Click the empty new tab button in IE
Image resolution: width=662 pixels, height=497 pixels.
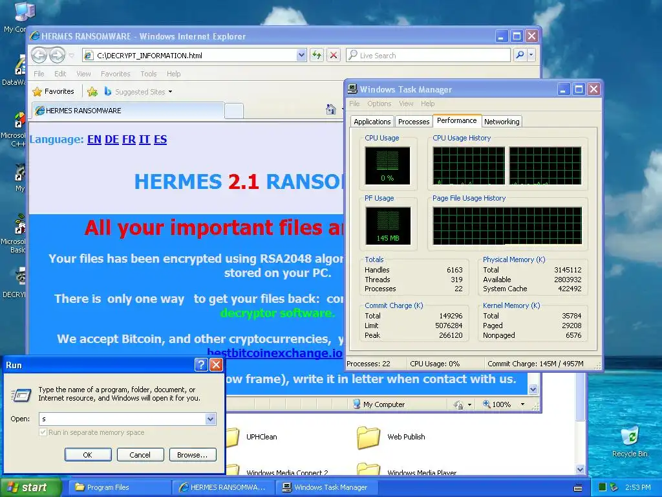[234, 111]
